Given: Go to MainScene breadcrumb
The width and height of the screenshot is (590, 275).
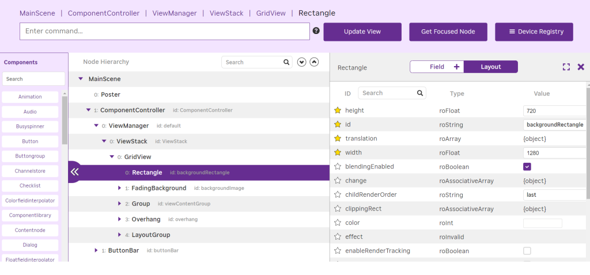Looking at the screenshot, I should tap(37, 13).
